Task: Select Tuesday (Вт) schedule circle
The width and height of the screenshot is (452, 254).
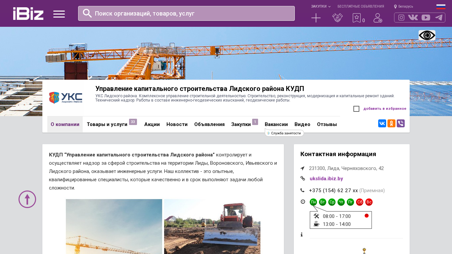Action: point(323,202)
